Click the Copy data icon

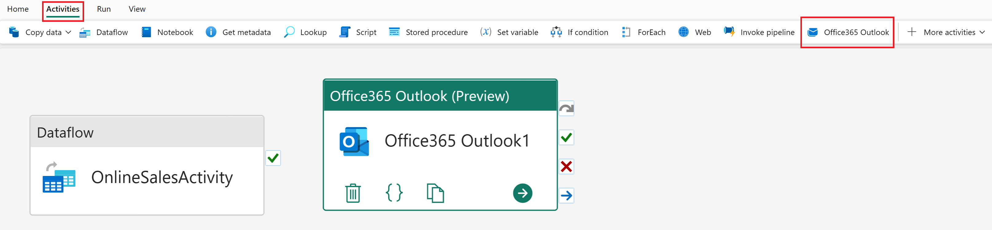click(14, 32)
